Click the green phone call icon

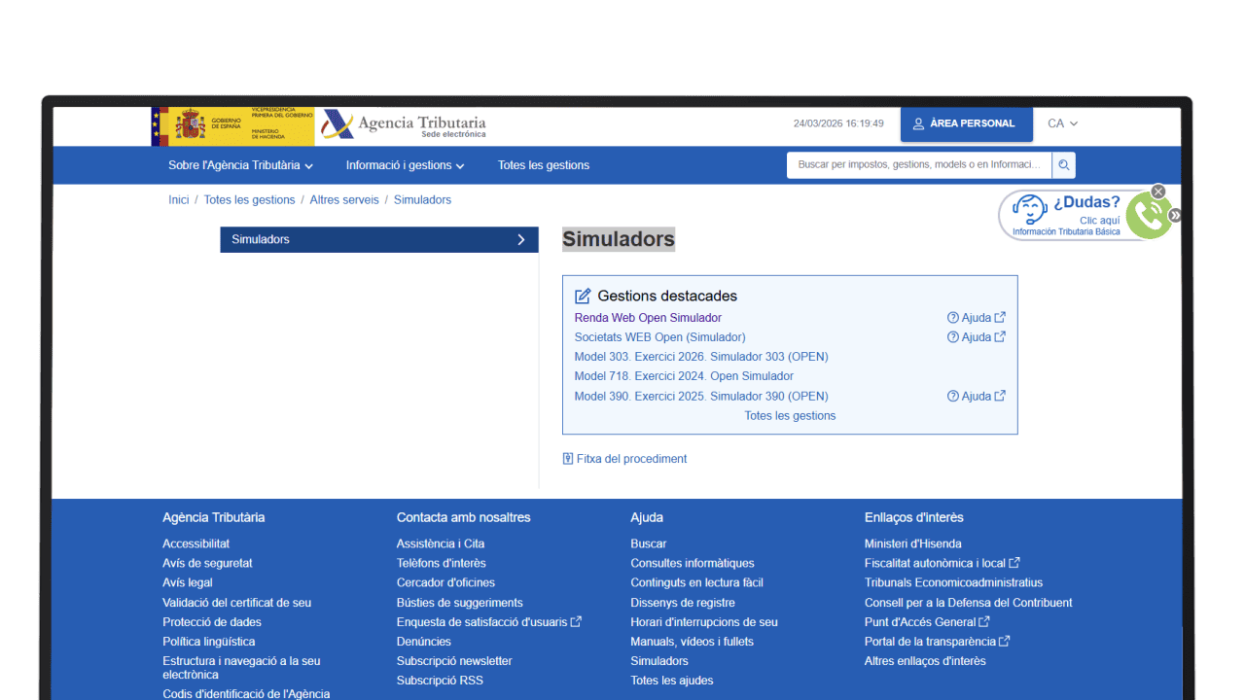click(1149, 218)
